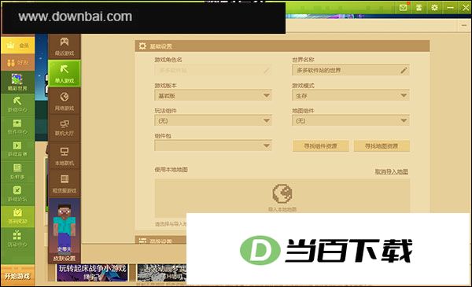Screen dimensions: 472x287
Task: Open 精彩世界 in the left sidebar
Action: (18, 82)
